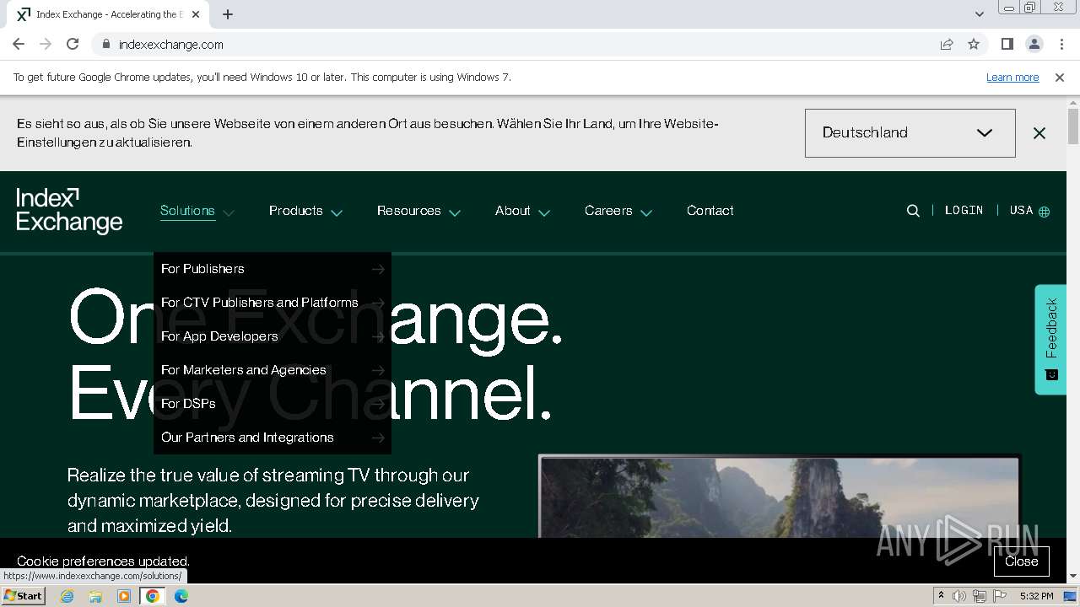Screen dimensions: 1080x607
Task: Open the Resources menu
Action: 409,211
